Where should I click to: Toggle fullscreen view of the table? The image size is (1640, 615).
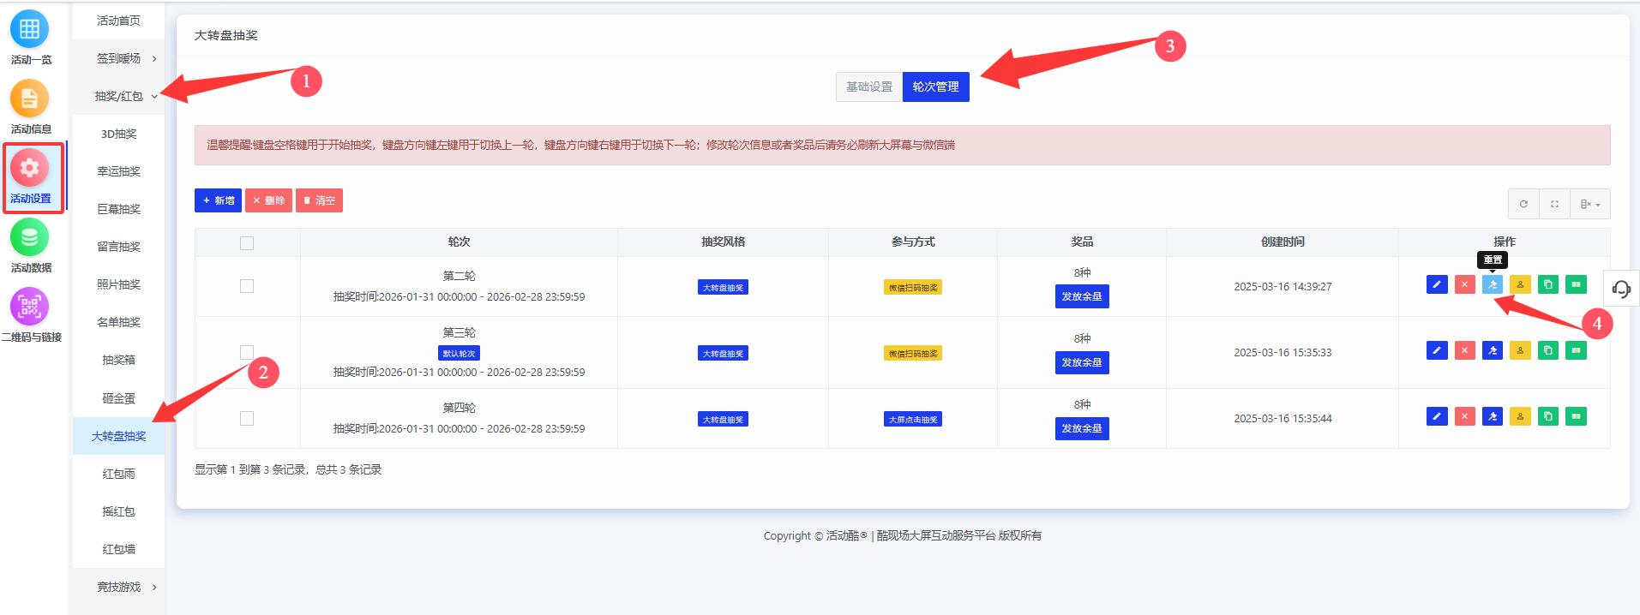pos(1554,204)
